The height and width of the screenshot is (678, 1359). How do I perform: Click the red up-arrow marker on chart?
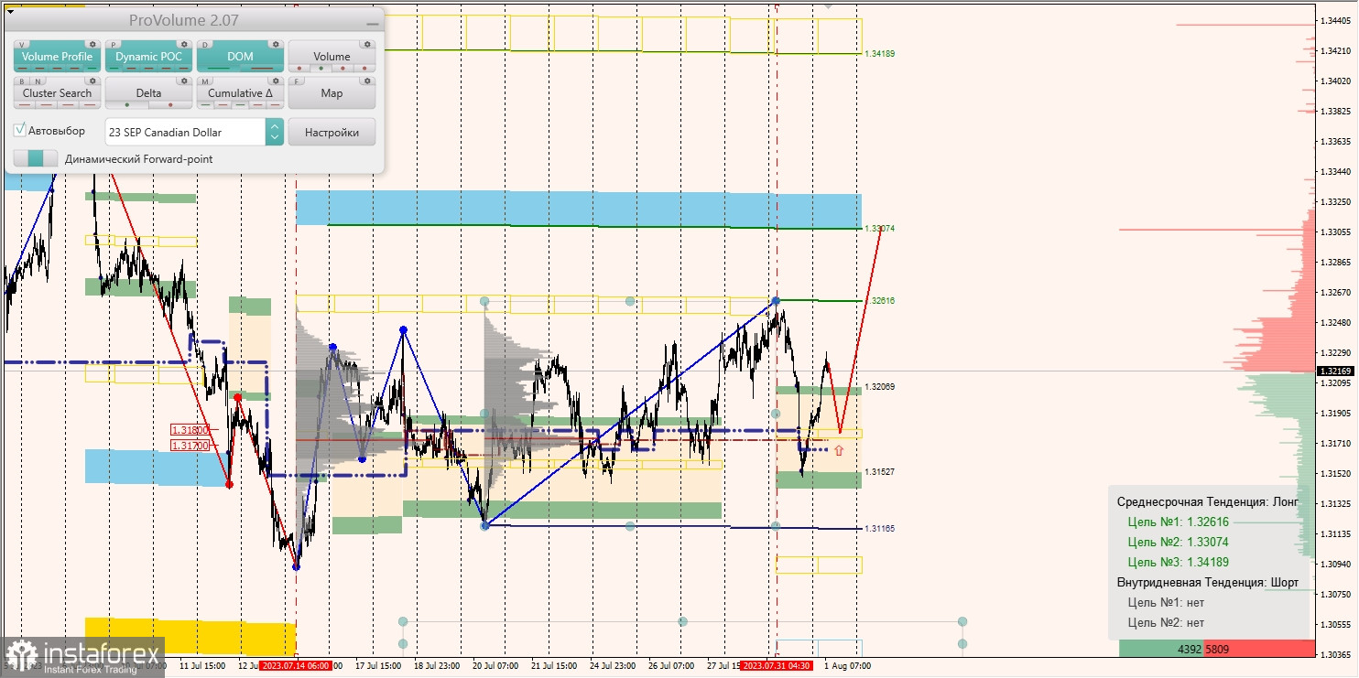click(838, 450)
